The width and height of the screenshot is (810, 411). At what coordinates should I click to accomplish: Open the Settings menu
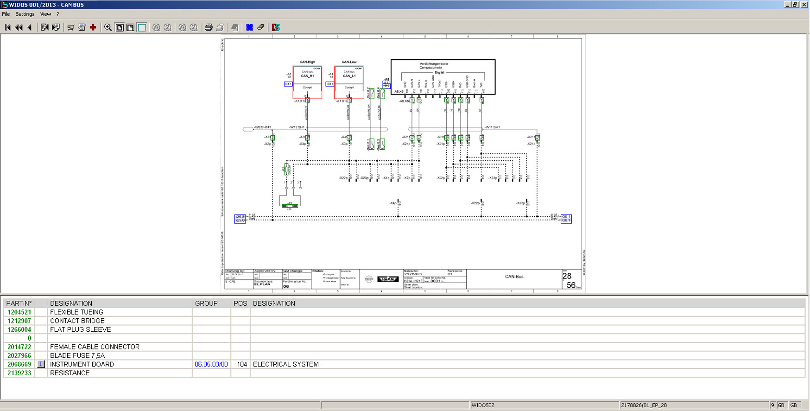click(x=25, y=14)
